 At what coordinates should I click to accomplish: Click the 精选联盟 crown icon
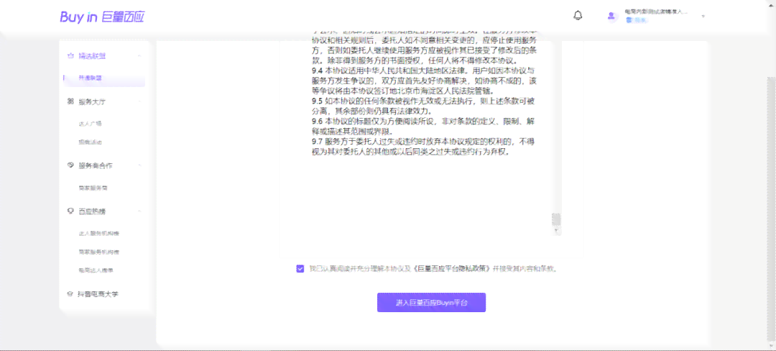70,56
